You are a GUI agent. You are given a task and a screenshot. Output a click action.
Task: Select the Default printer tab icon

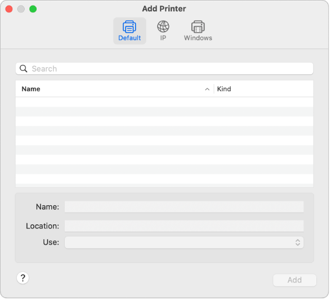click(130, 31)
